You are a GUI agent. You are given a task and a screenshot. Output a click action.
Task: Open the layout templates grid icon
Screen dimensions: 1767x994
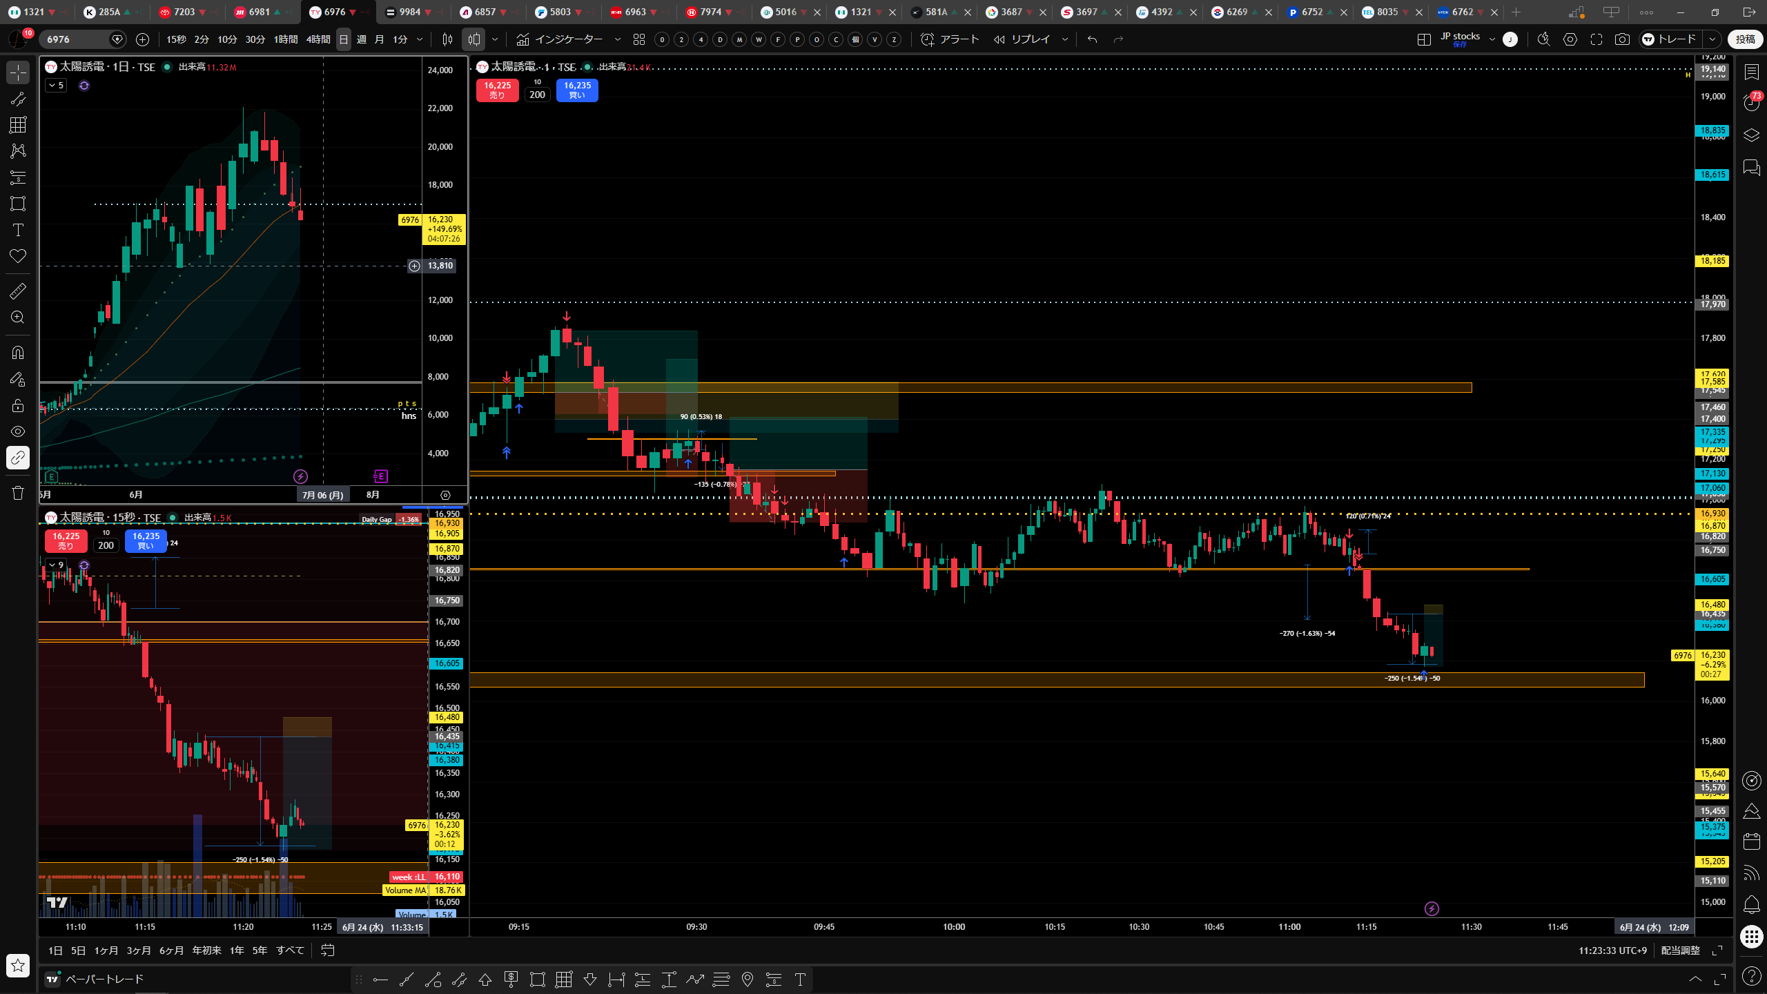tap(639, 39)
